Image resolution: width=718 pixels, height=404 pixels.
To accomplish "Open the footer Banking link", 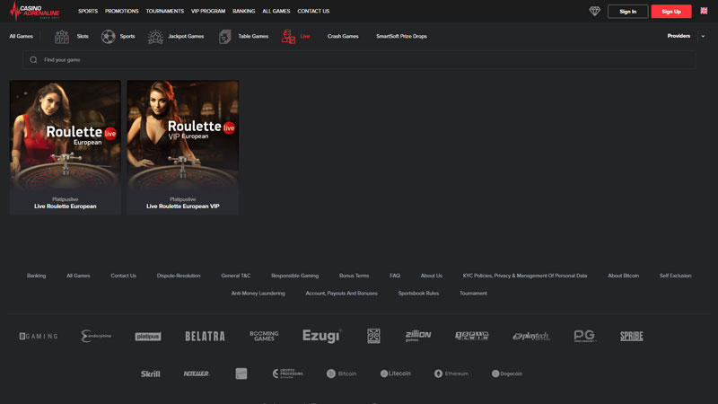I will pos(36,276).
